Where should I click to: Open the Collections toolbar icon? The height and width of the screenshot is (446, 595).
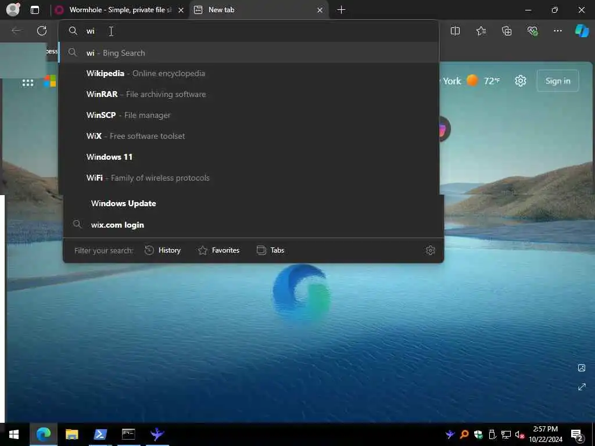click(x=507, y=31)
